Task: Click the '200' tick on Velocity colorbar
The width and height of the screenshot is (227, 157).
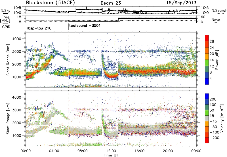Action: click(x=213, y=99)
